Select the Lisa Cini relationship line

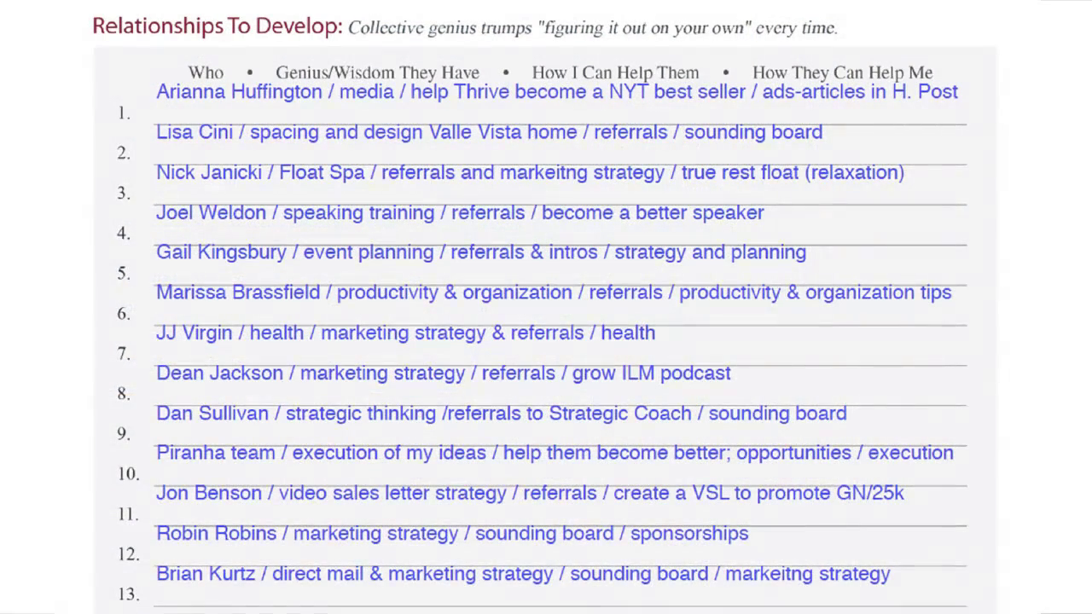coord(489,132)
